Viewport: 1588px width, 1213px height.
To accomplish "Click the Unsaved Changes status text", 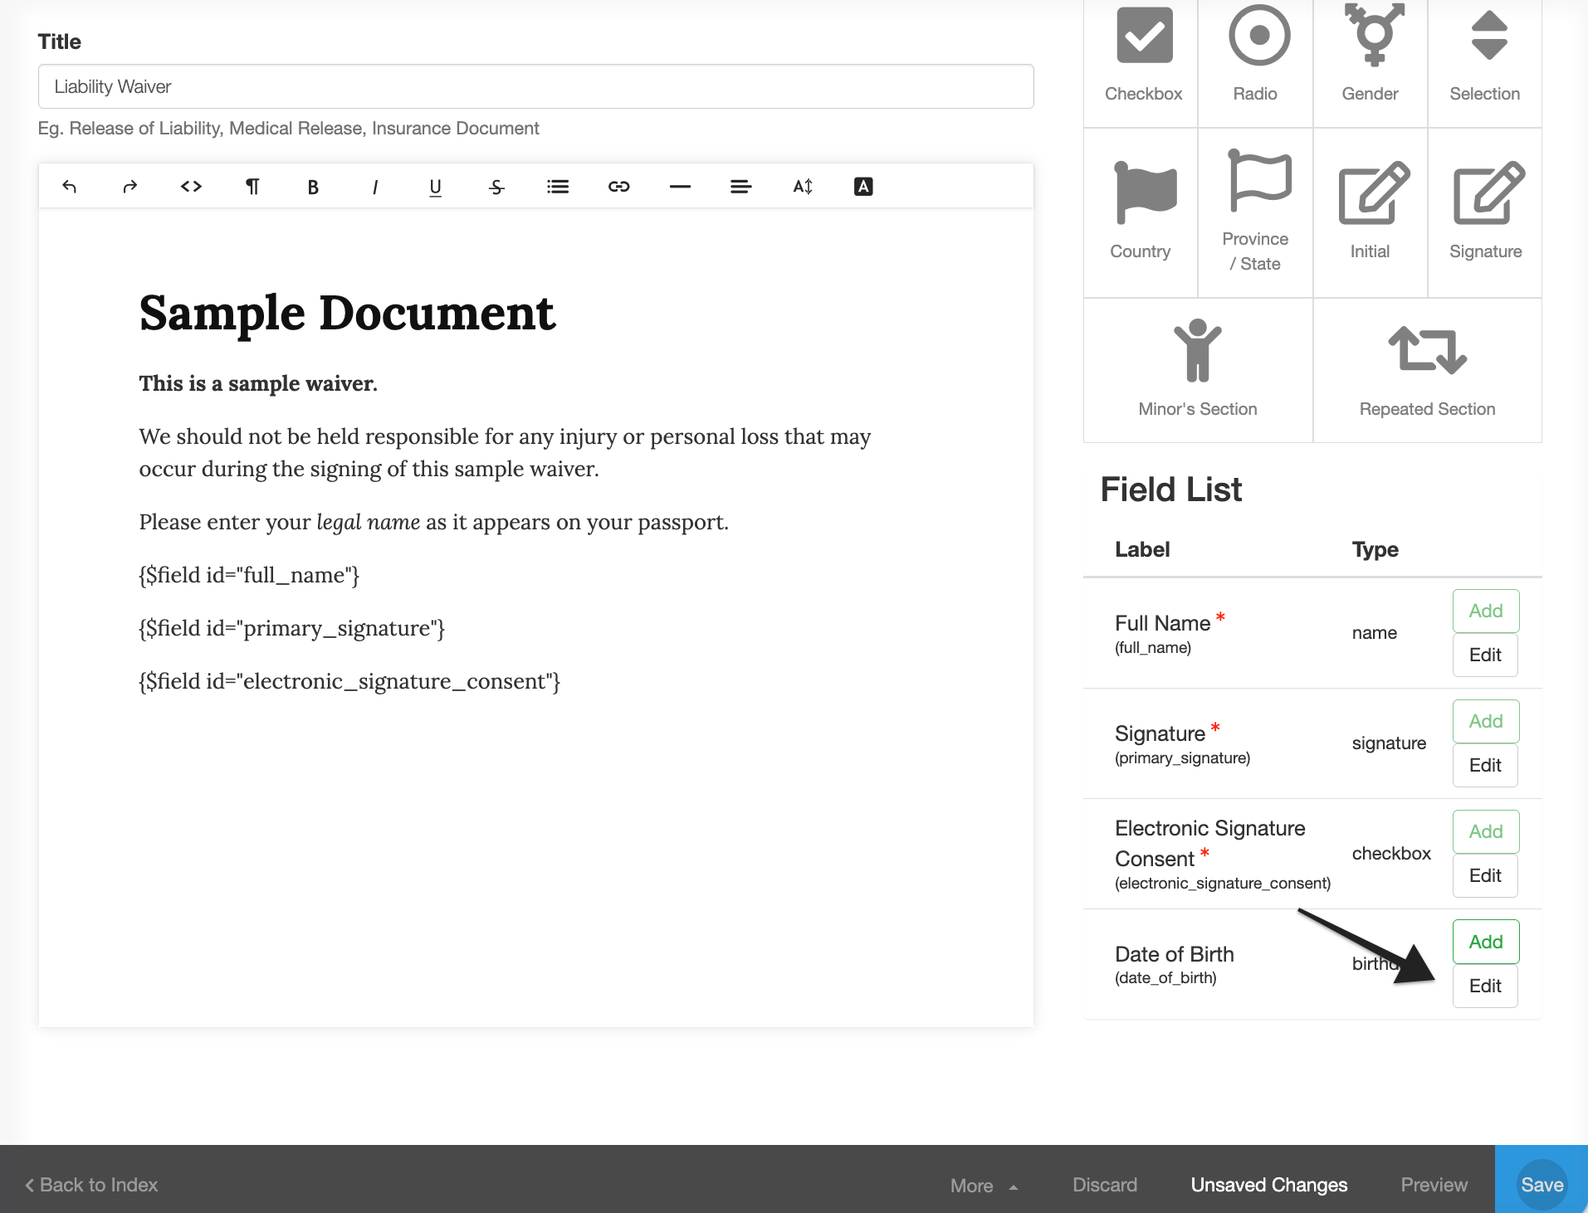I will point(1268,1185).
